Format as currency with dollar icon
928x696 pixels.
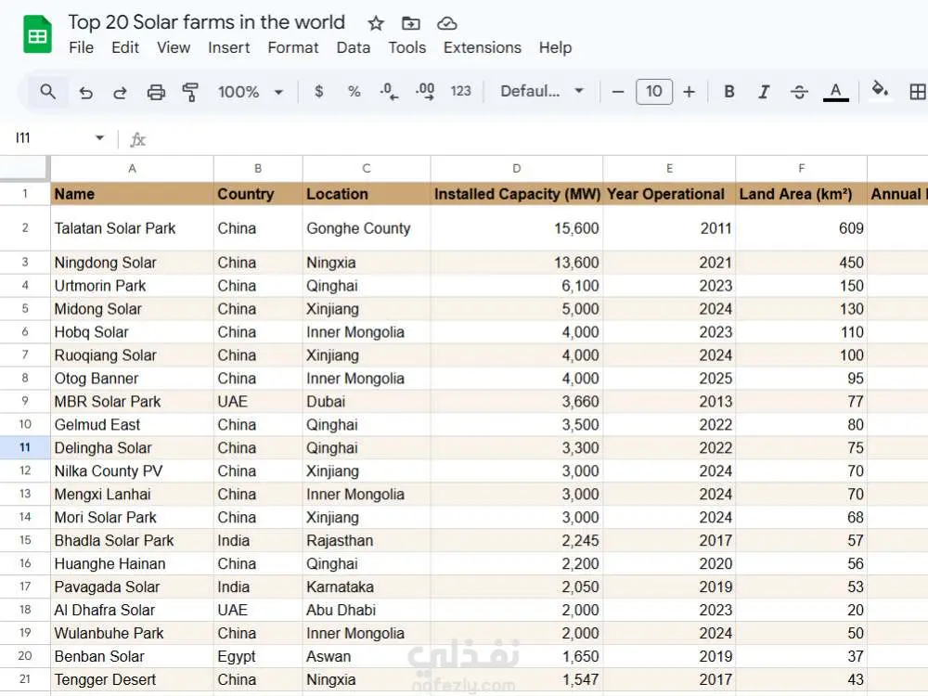pos(319,92)
